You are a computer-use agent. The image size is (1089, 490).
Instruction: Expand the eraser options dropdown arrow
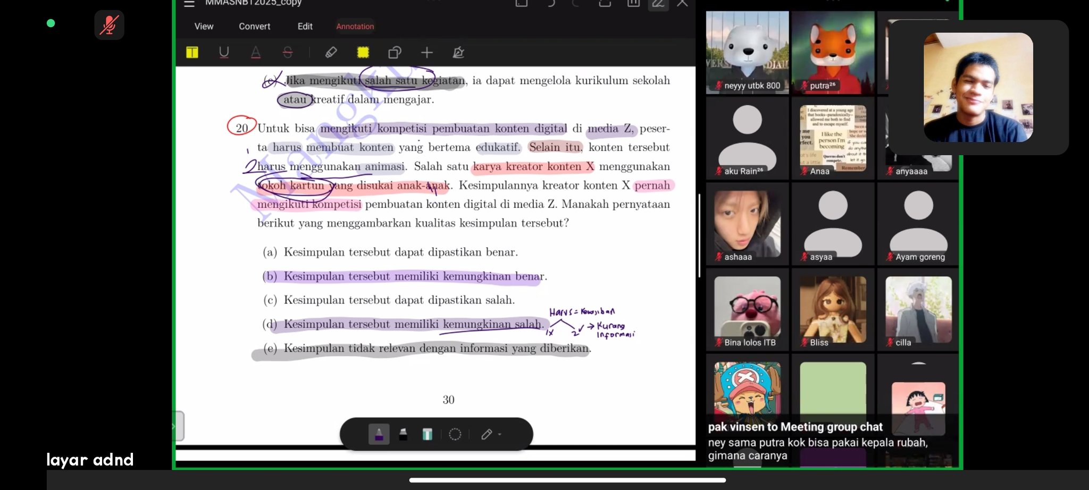coord(500,434)
